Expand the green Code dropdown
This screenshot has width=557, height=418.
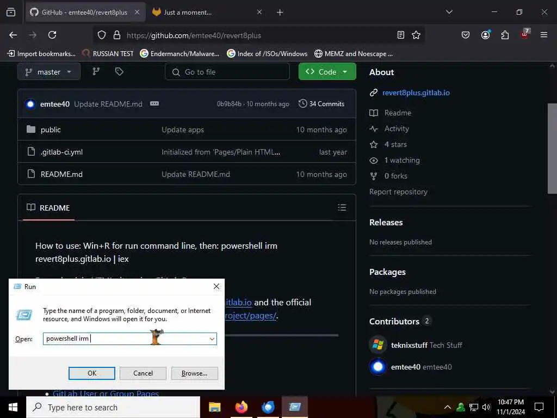point(327,71)
